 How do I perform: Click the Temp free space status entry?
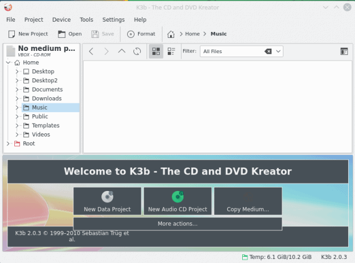tap(277, 257)
